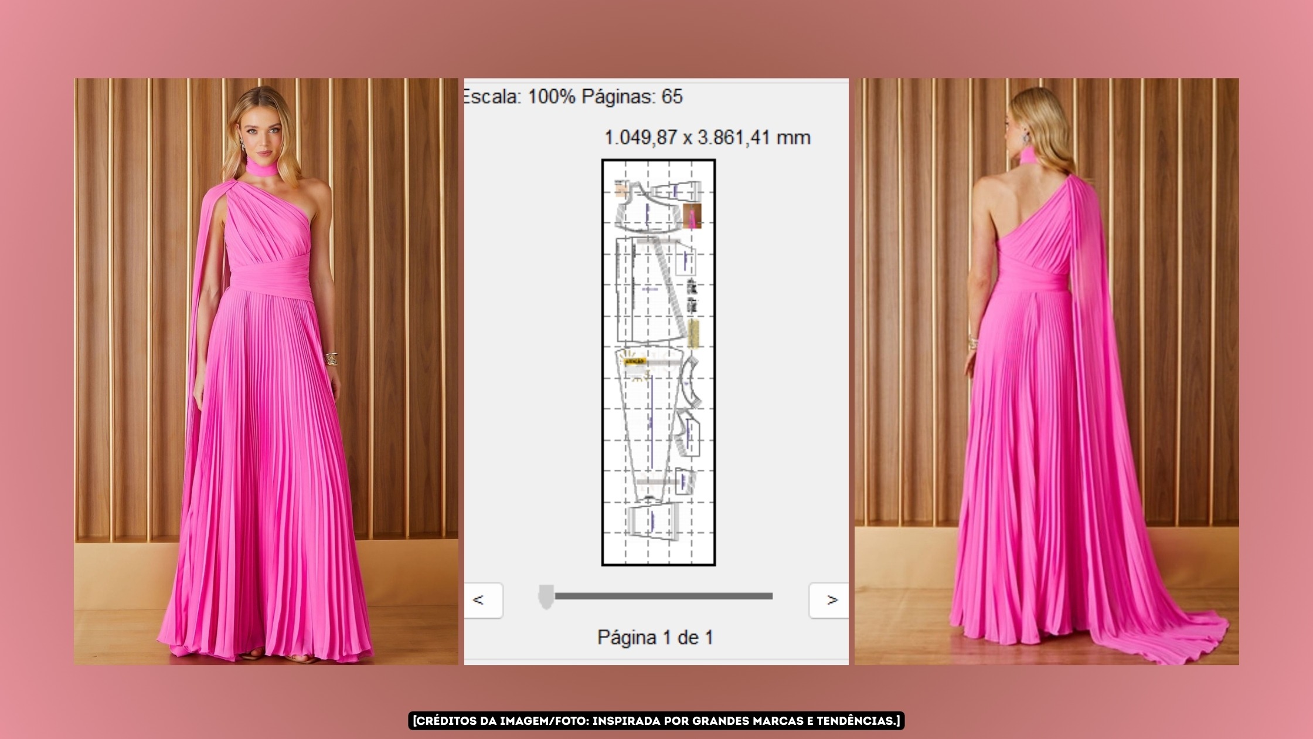The width and height of the screenshot is (1313, 739).
Task: Click the bodice pattern piece at the top
Action: point(642,208)
